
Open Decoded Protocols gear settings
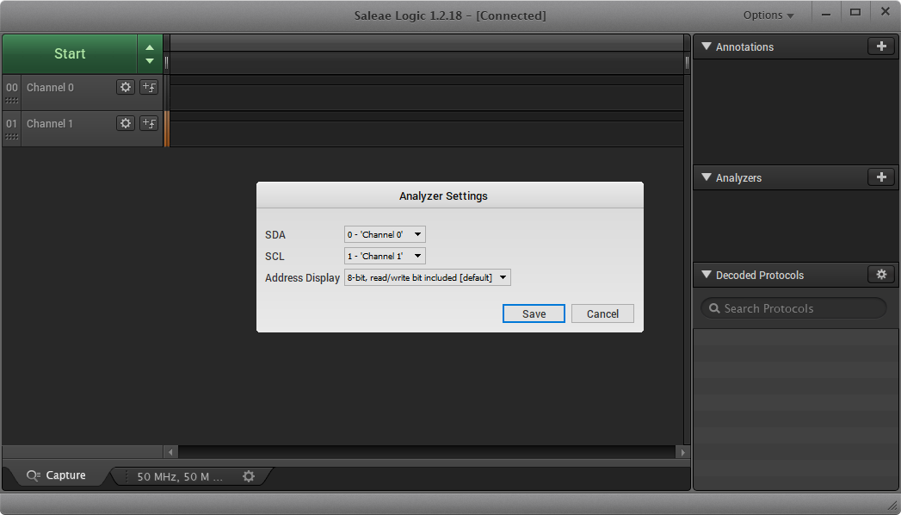[880, 275]
